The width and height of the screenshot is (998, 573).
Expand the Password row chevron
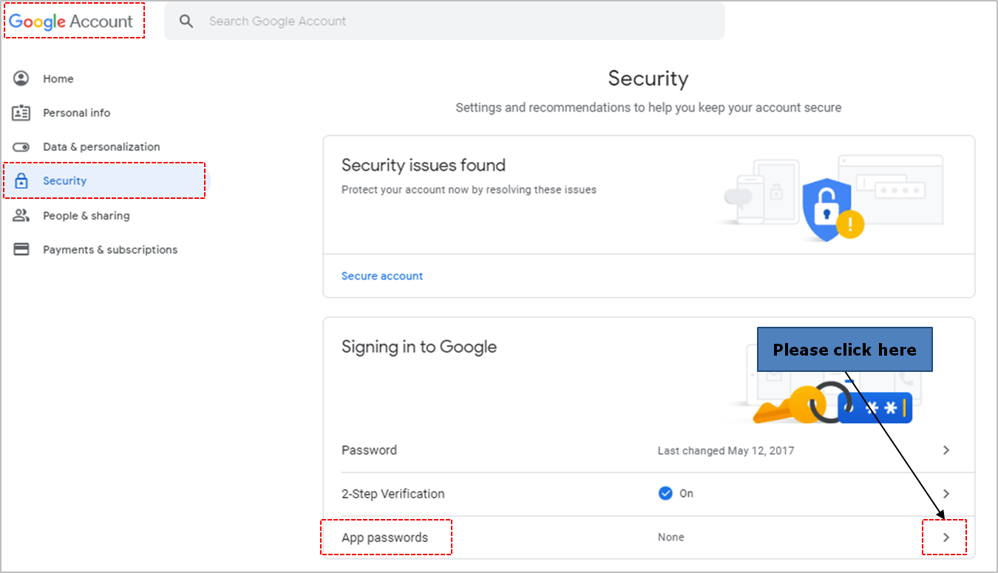(x=946, y=450)
